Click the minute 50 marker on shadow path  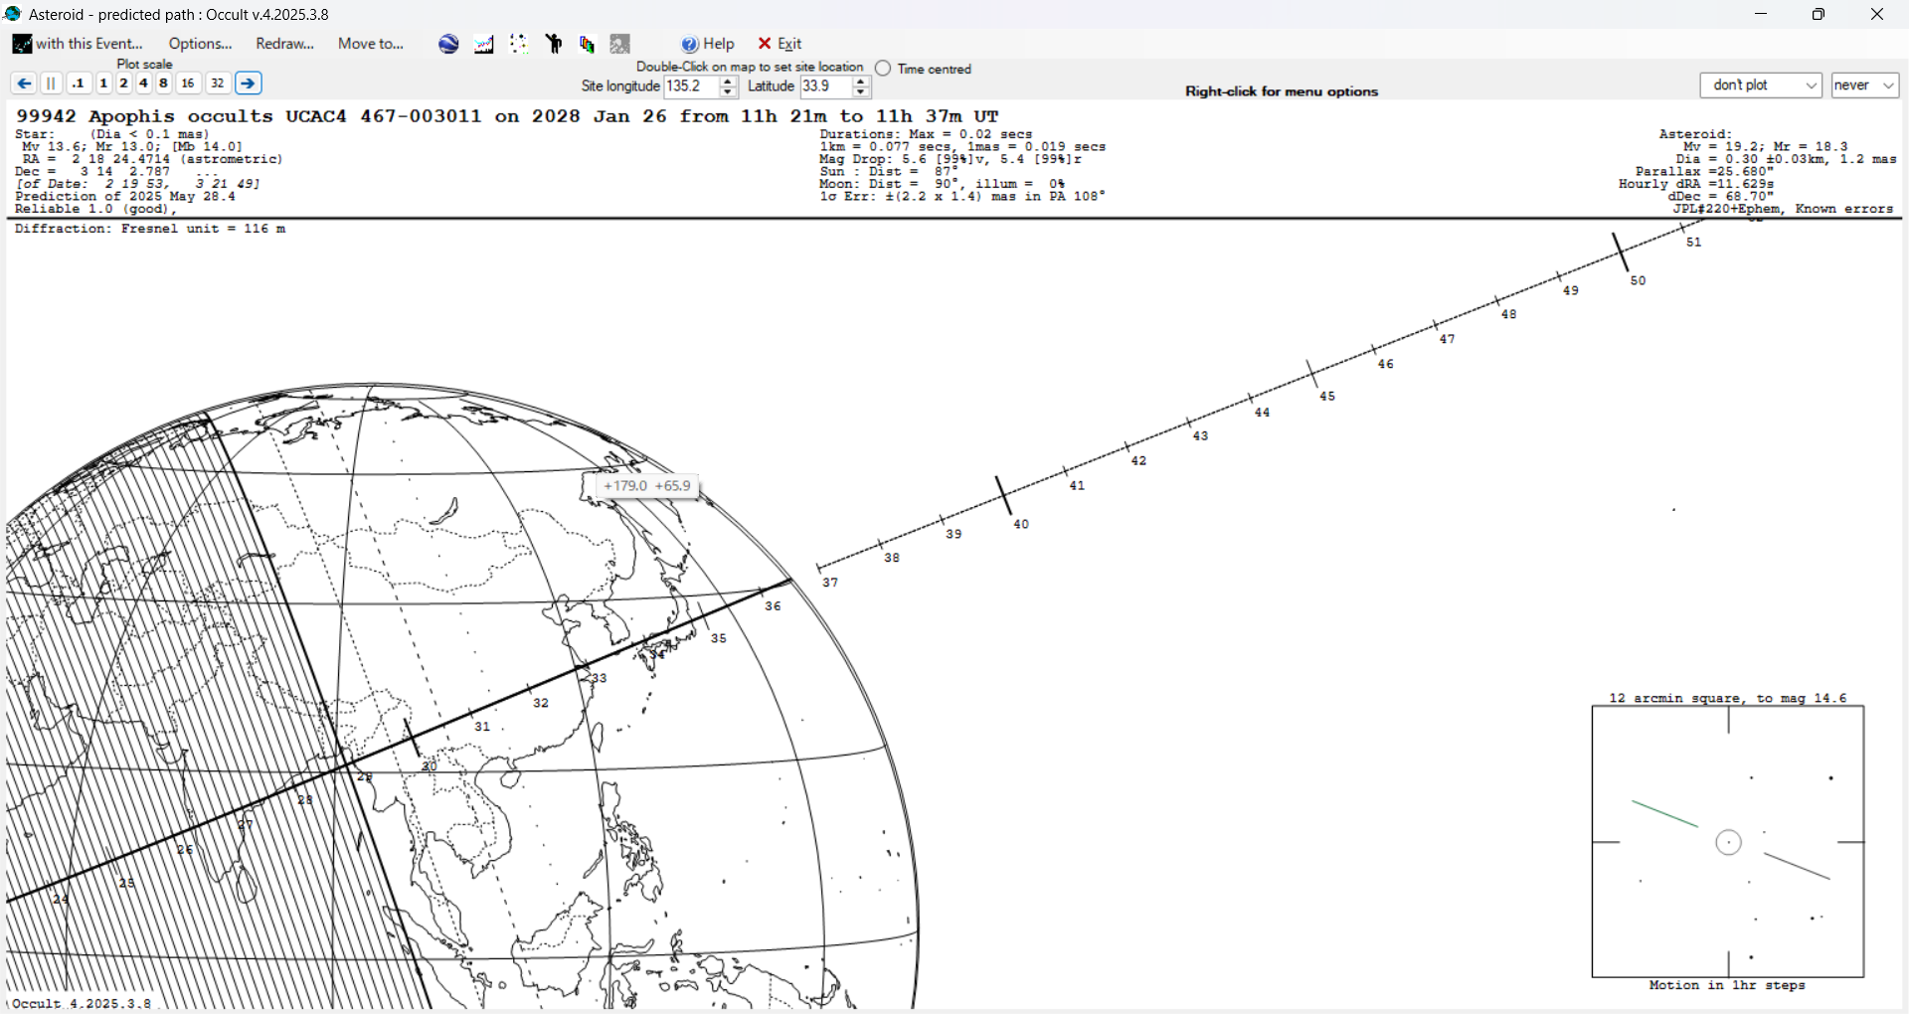[1621, 252]
